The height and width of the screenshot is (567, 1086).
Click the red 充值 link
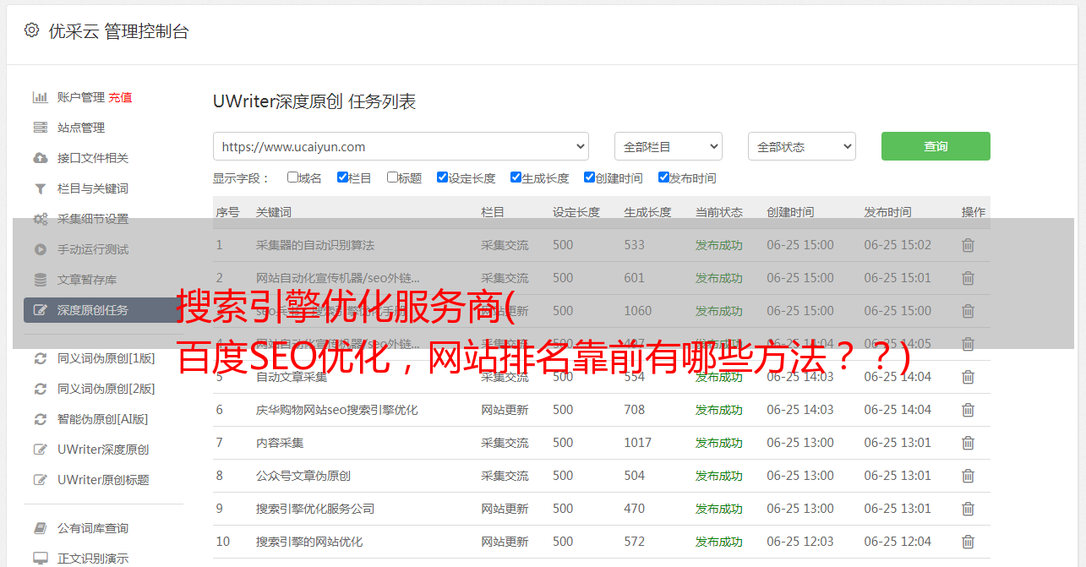[x=120, y=97]
